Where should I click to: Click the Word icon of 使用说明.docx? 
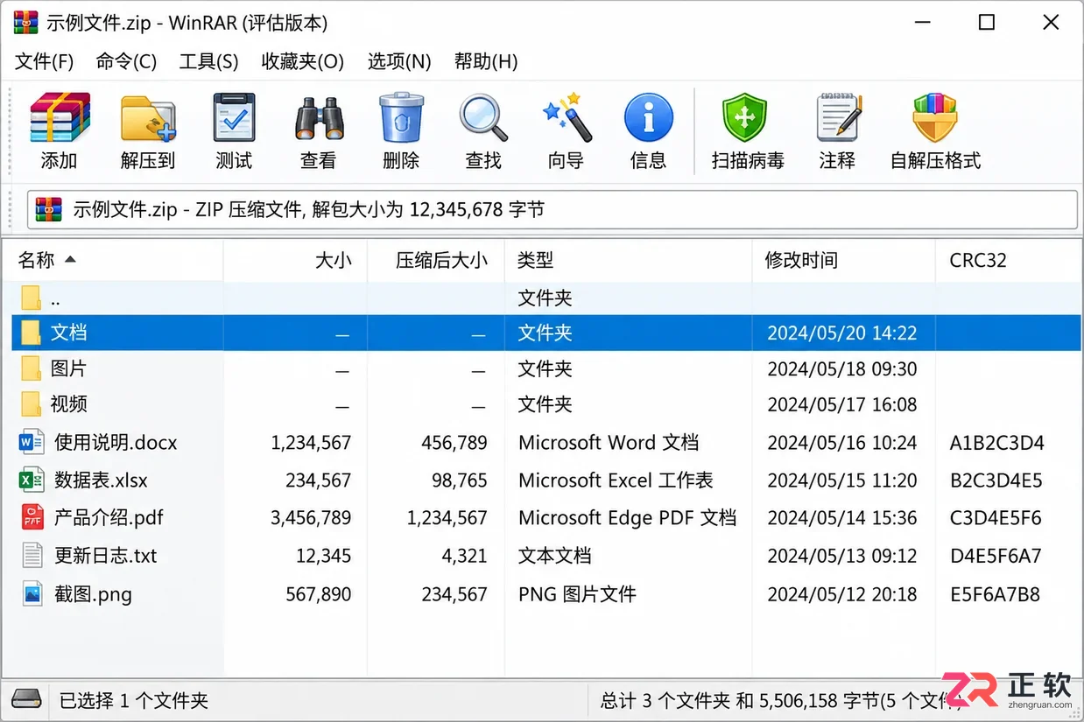click(x=32, y=443)
